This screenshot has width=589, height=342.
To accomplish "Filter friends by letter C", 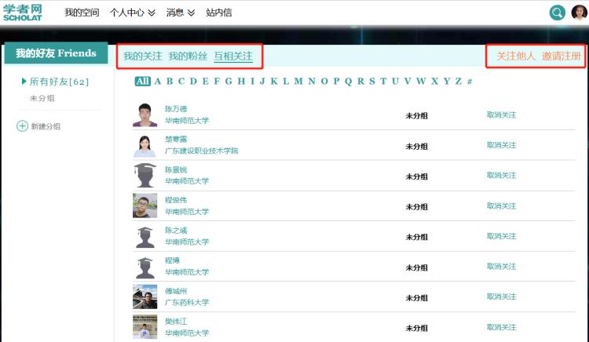I will click(182, 81).
